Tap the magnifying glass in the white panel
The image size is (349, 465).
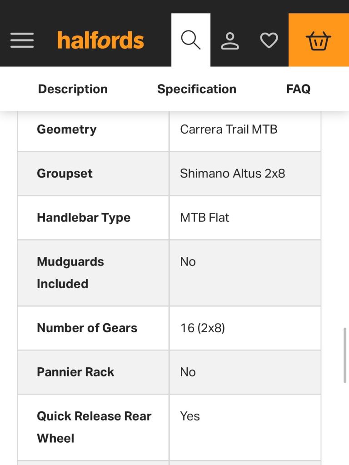[190, 40]
